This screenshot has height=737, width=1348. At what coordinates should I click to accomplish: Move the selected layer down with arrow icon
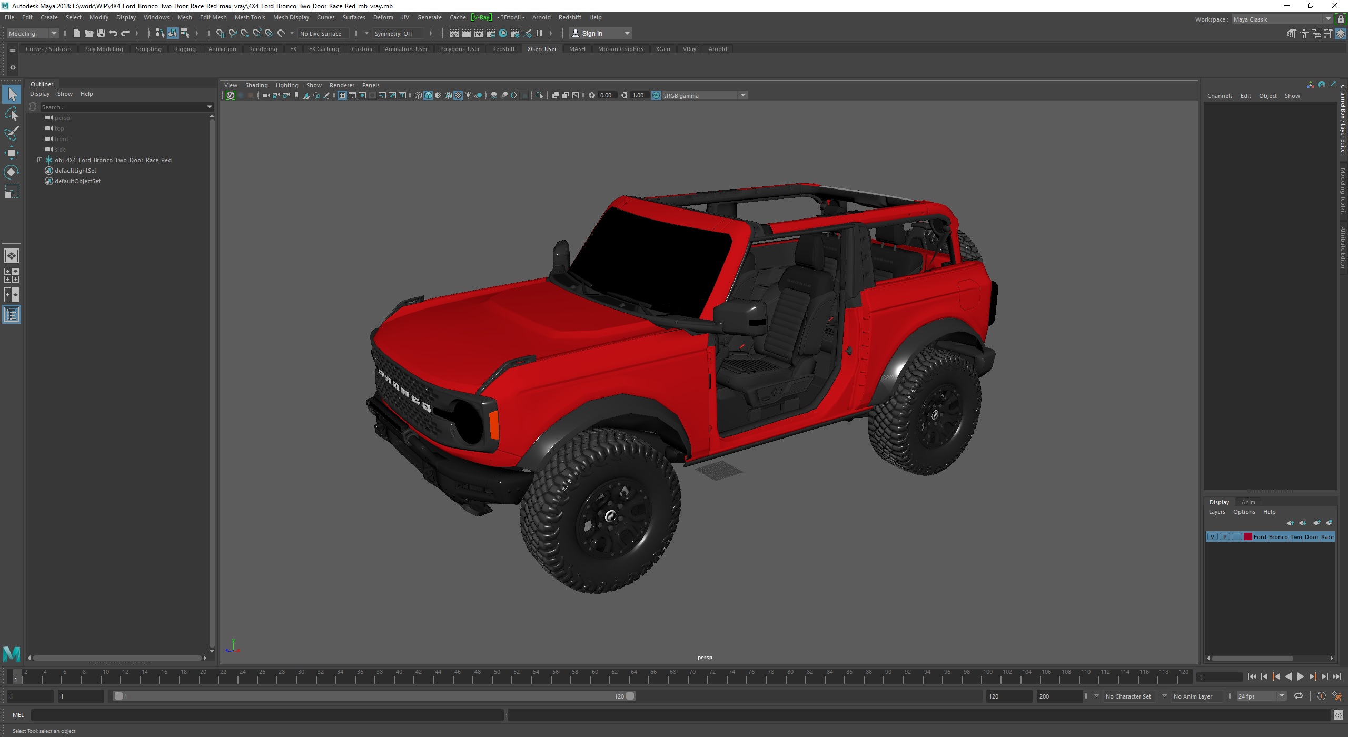pos(1303,523)
